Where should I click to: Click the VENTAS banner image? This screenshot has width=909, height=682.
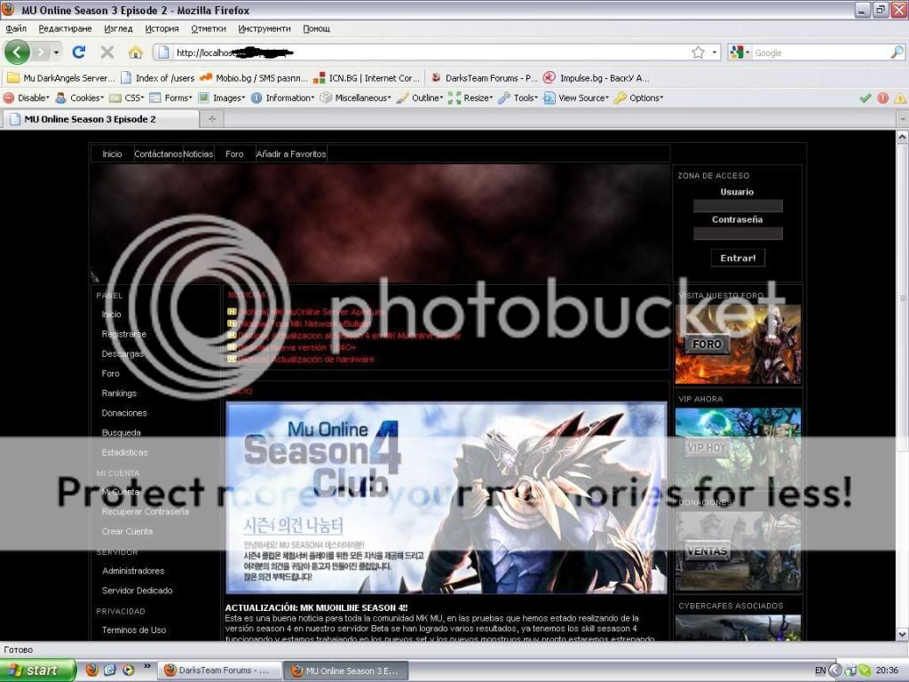click(x=738, y=551)
